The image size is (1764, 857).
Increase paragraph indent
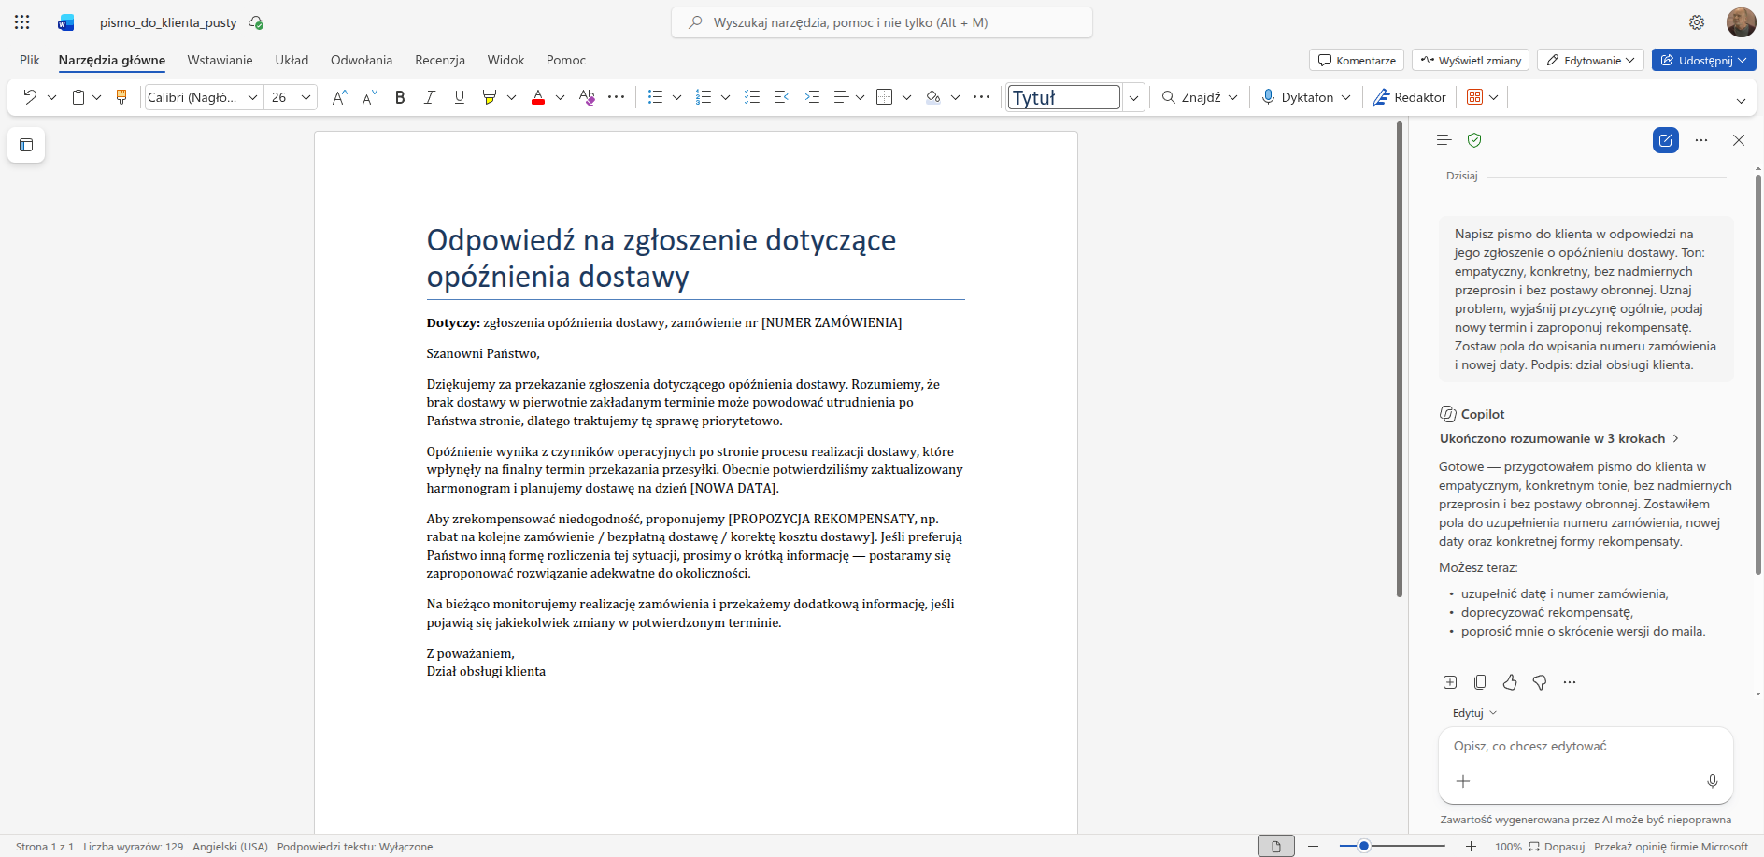pos(812,97)
